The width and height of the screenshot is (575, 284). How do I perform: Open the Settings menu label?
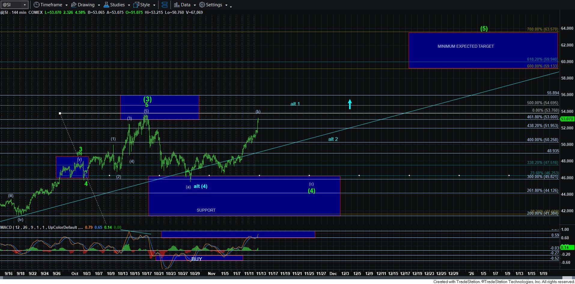(214, 5)
